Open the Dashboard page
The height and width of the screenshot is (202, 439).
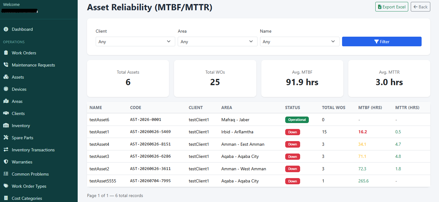(x=22, y=29)
